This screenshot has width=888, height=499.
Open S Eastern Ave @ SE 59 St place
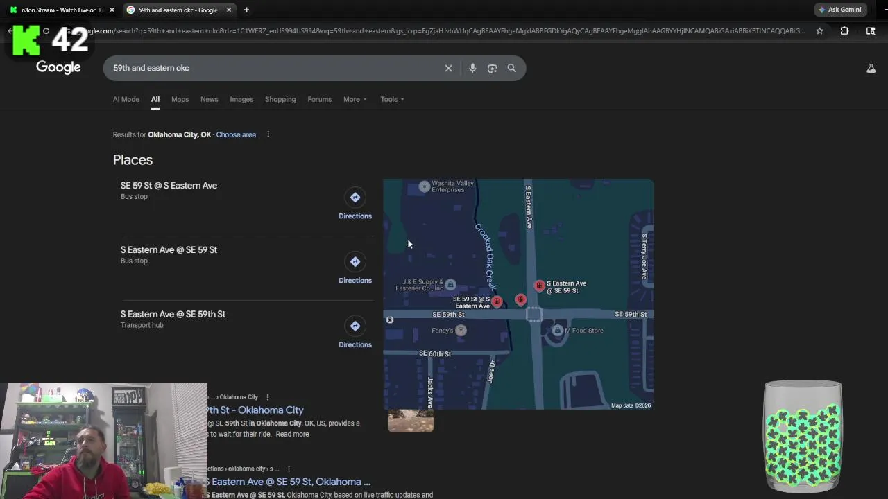pos(169,250)
